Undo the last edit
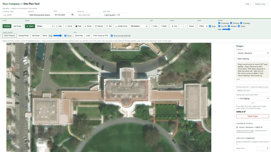The height and width of the screenshot is (152, 271). (x=154, y=26)
